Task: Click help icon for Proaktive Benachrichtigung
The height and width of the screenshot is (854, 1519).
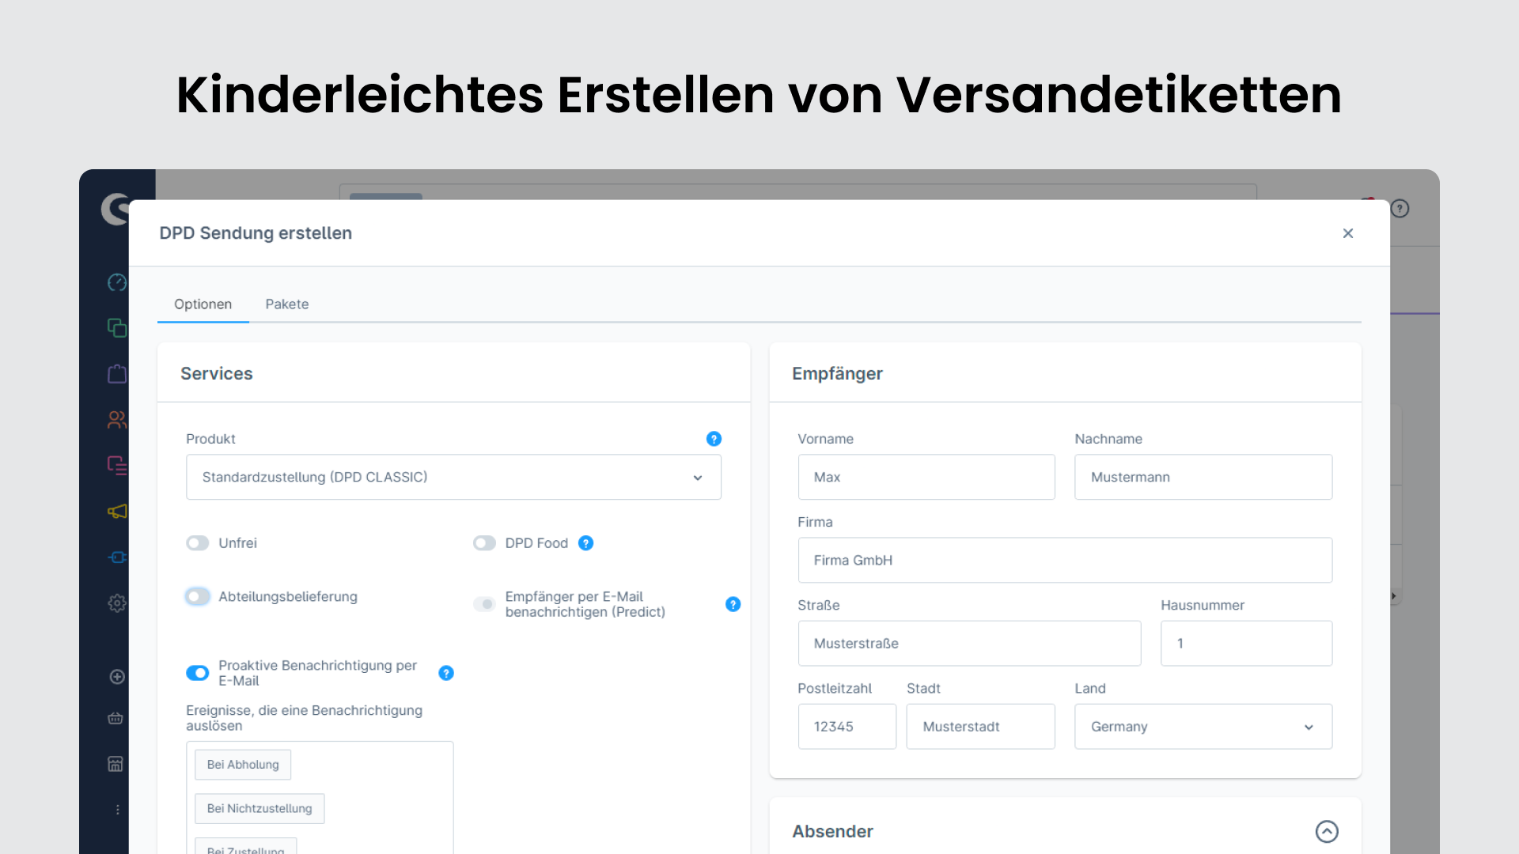Action: click(446, 673)
